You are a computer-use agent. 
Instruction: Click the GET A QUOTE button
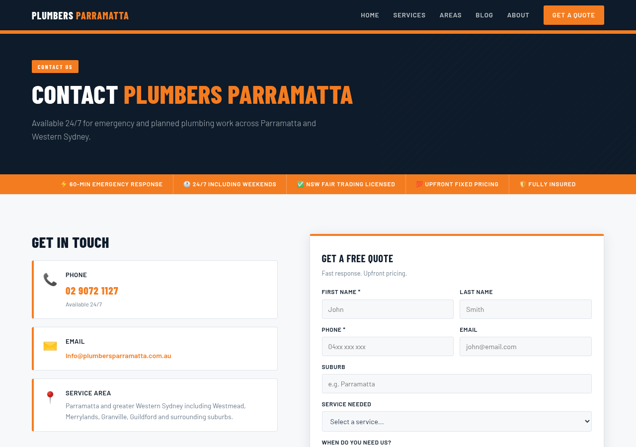pyautogui.click(x=573, y=14)
